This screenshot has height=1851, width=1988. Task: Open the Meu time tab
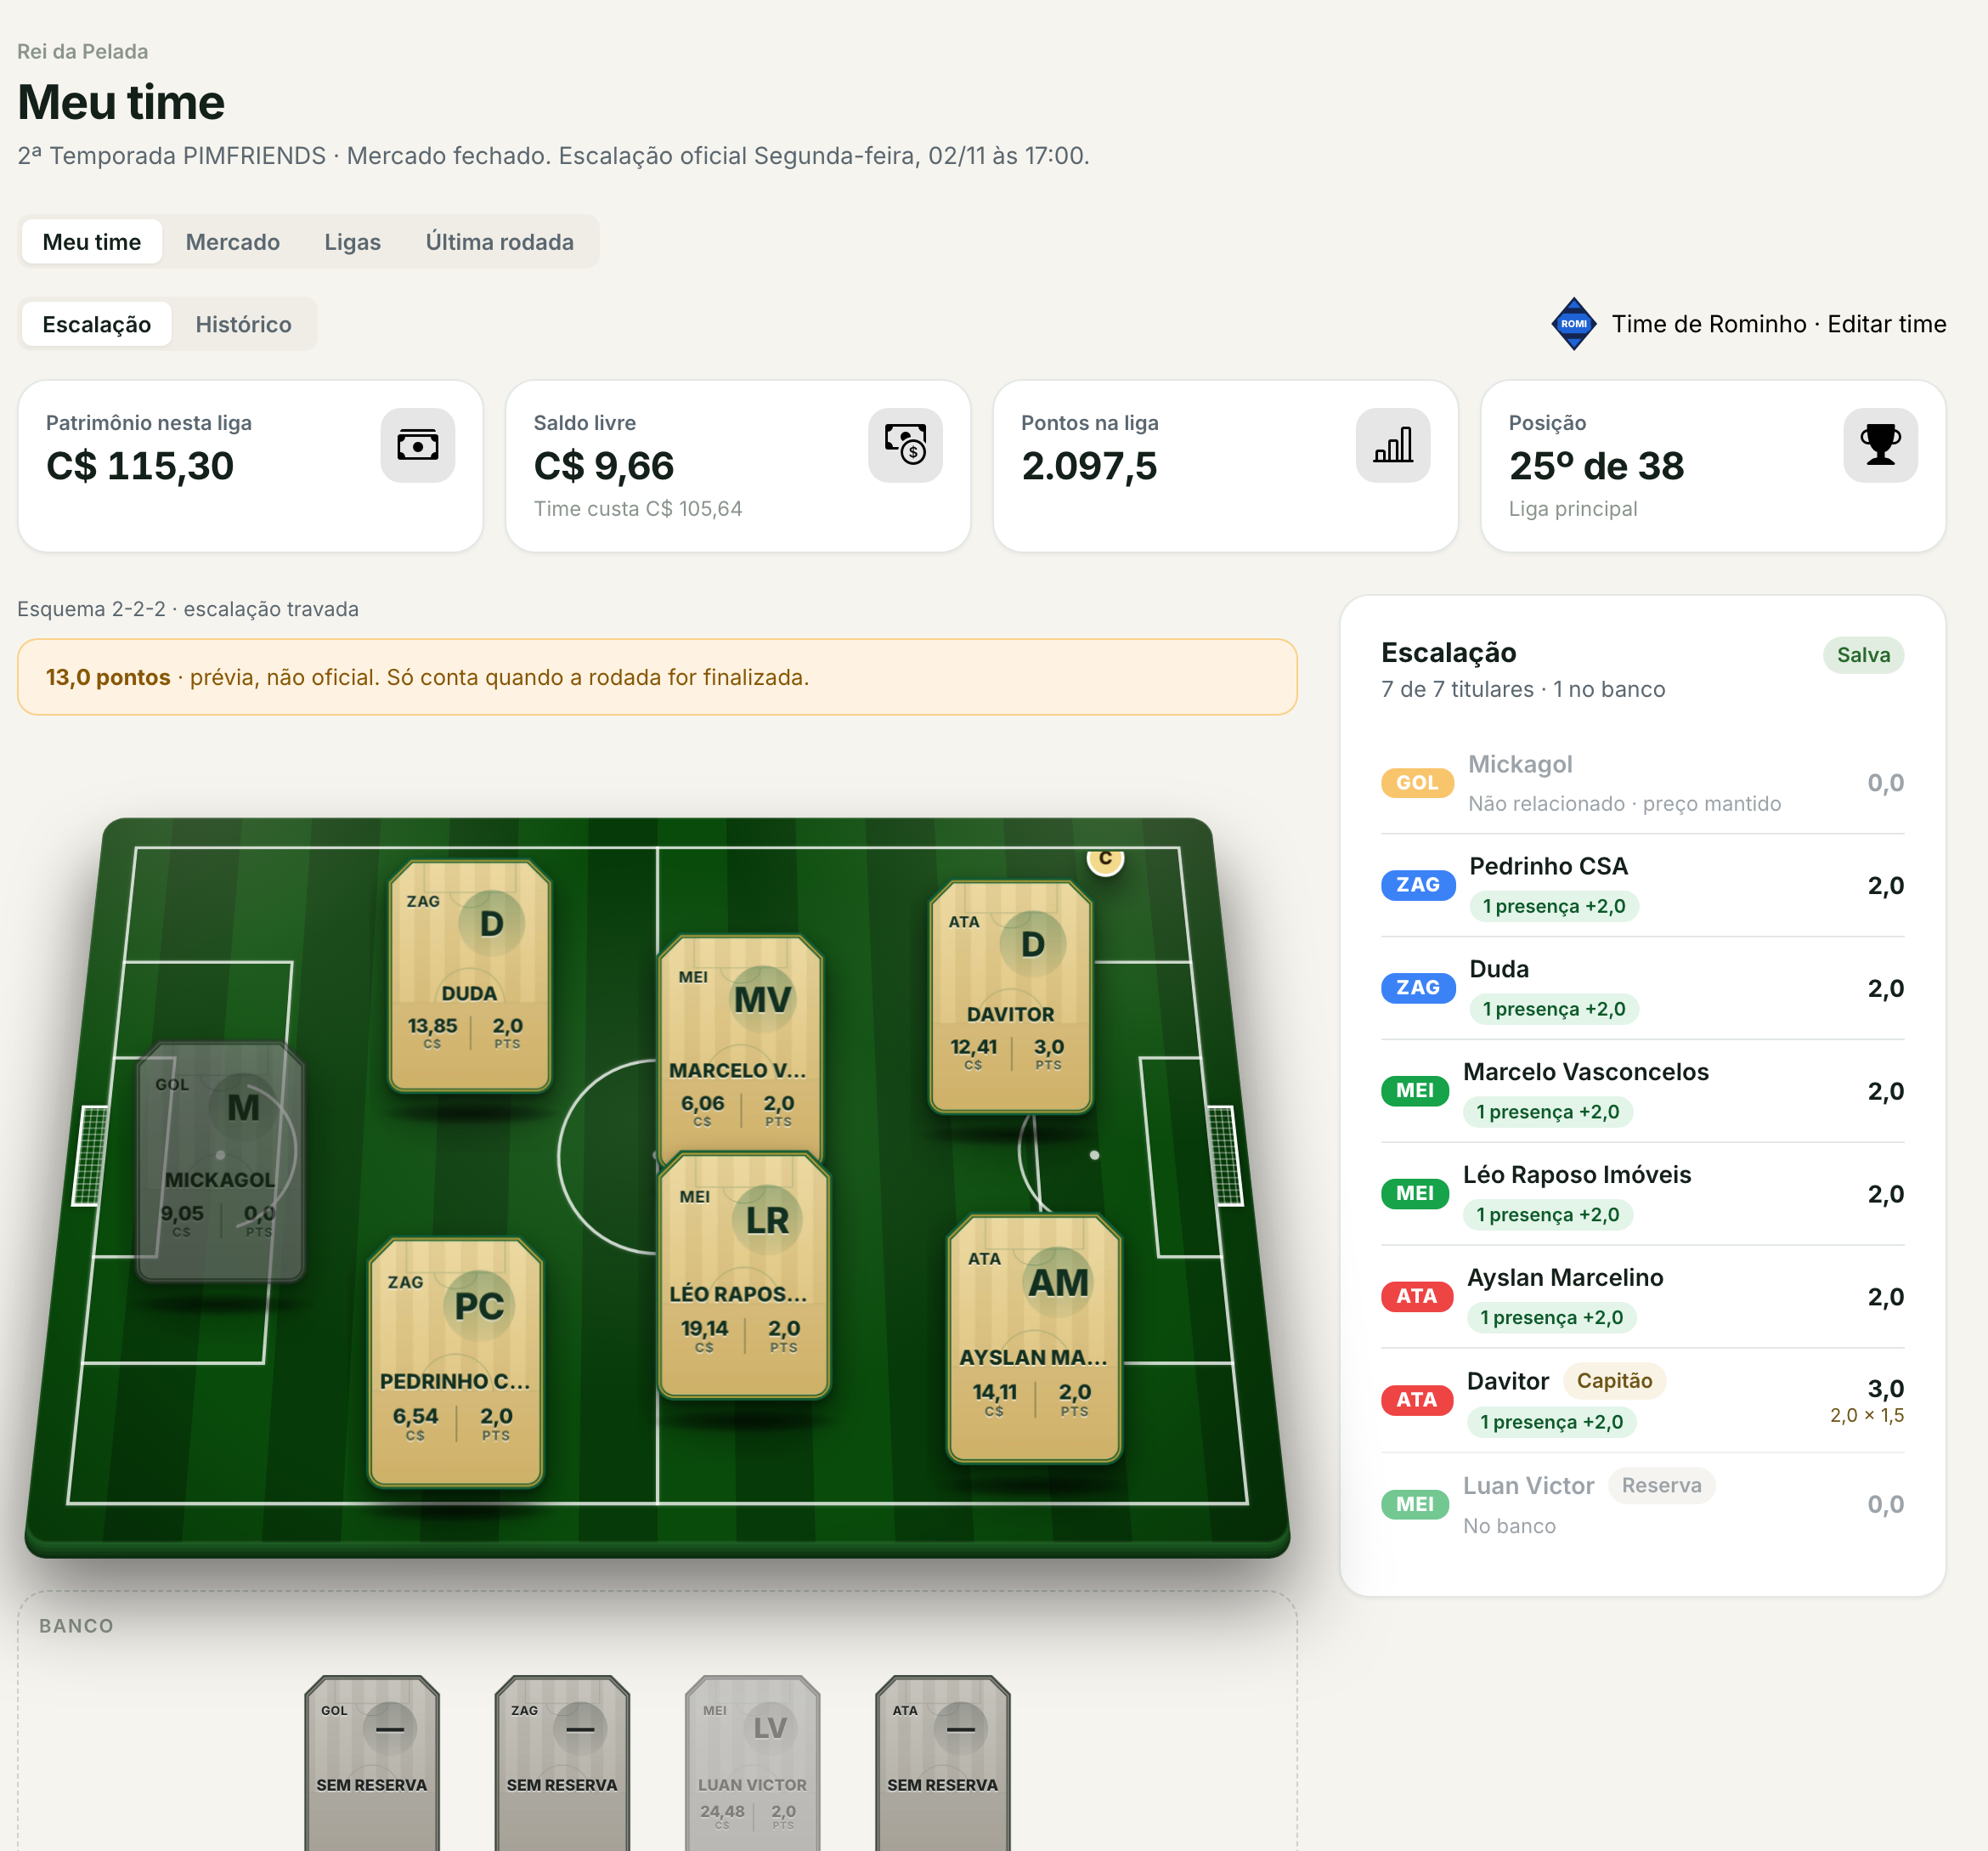click(x=92, y=242)
